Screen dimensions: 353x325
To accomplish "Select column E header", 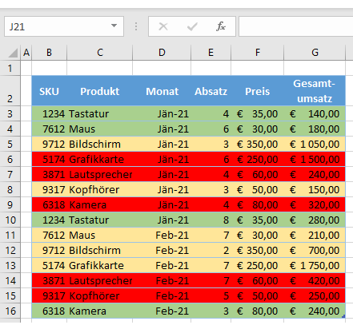I will [211, 53].
